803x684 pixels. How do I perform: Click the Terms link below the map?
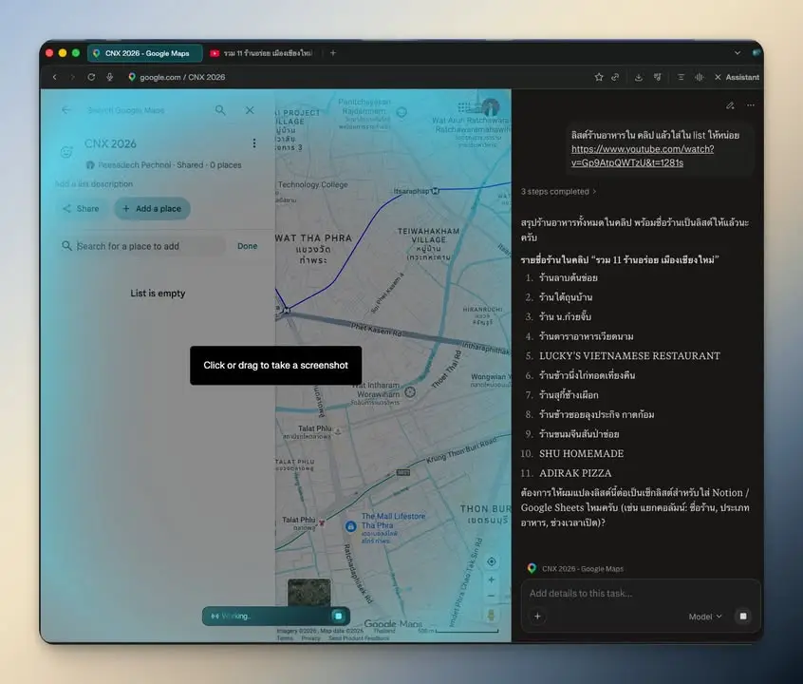pos(285,638)
